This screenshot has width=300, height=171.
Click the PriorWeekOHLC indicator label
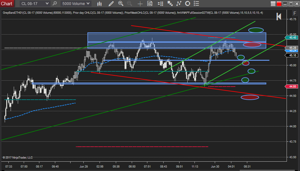pyautogui.click(x=135, y=13)
